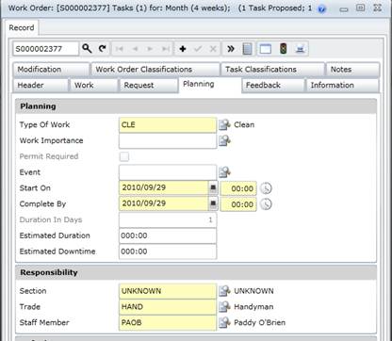
Task: Click the Estimated Duration input field
Action: [168, 235]
